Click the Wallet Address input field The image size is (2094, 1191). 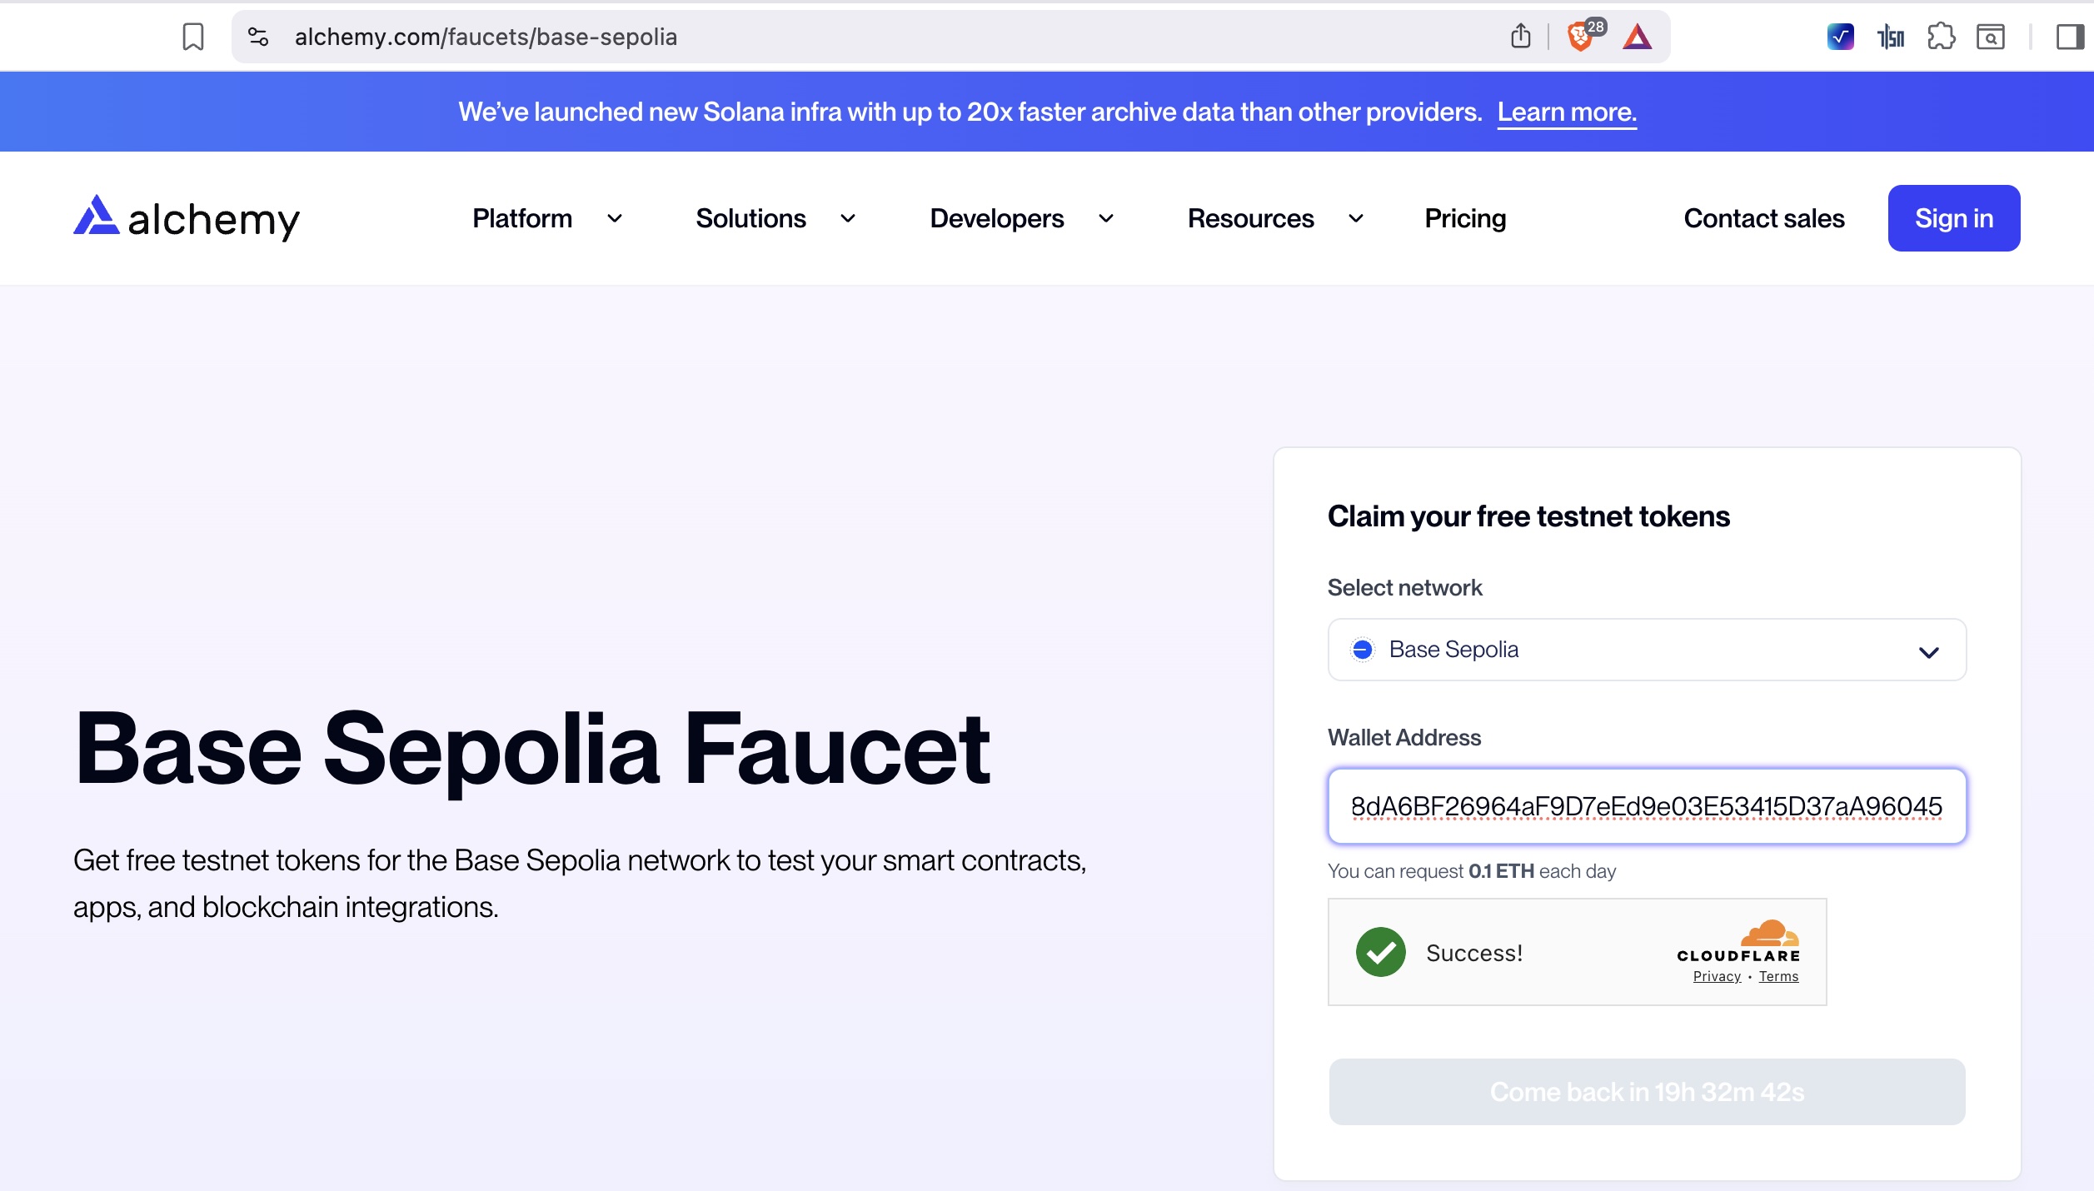pyautogui.click(x=1647, y=806)
